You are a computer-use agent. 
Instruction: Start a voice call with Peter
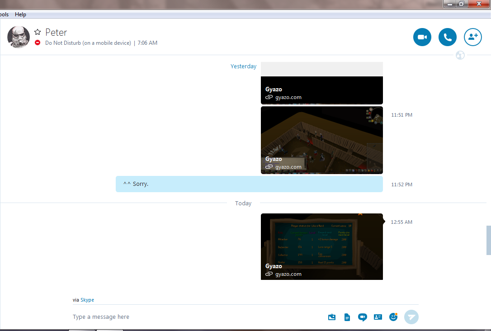(448, 37)
